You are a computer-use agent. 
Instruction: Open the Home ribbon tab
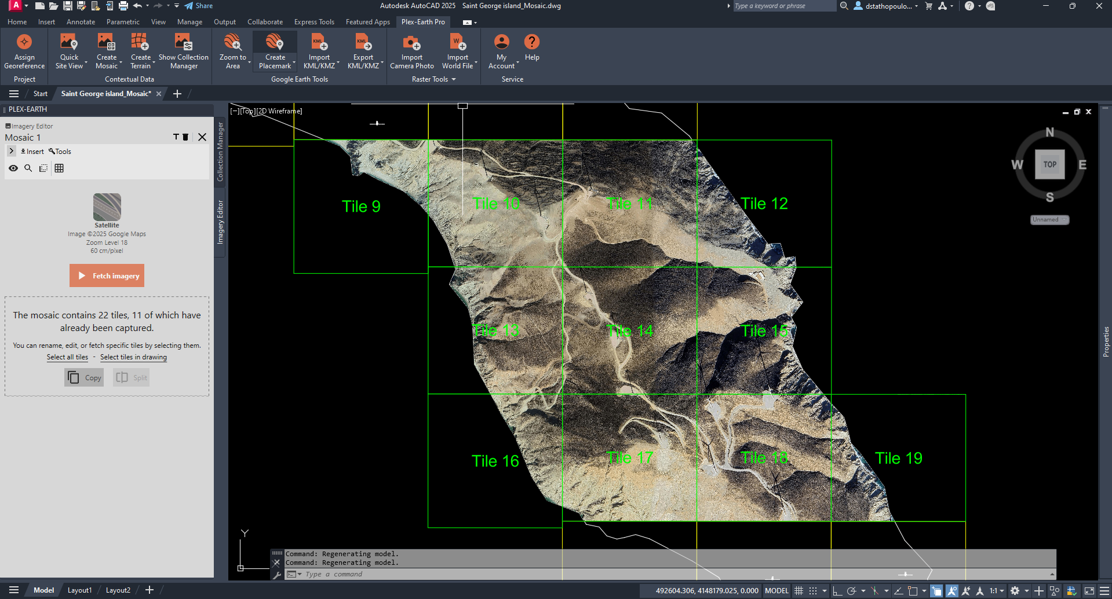[x=17, y=22]
